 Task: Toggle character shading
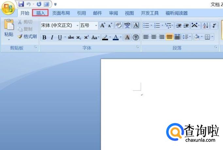[x=127, y=37]
